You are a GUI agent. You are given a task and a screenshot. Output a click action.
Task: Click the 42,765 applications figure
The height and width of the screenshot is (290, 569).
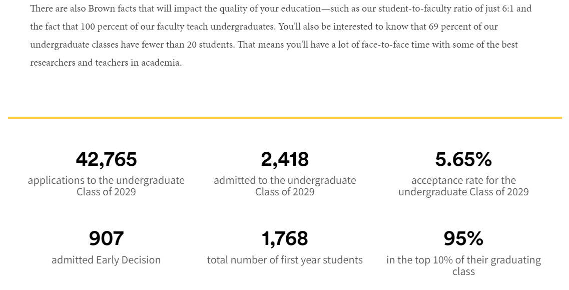coord(106,159)
